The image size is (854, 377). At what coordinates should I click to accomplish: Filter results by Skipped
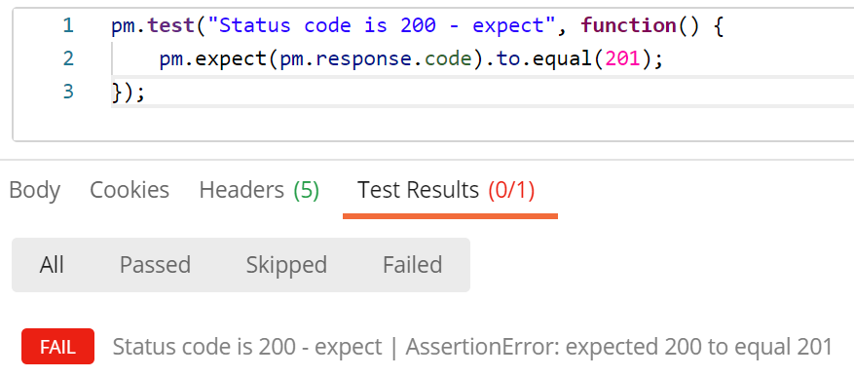click(x=286, y=265)
